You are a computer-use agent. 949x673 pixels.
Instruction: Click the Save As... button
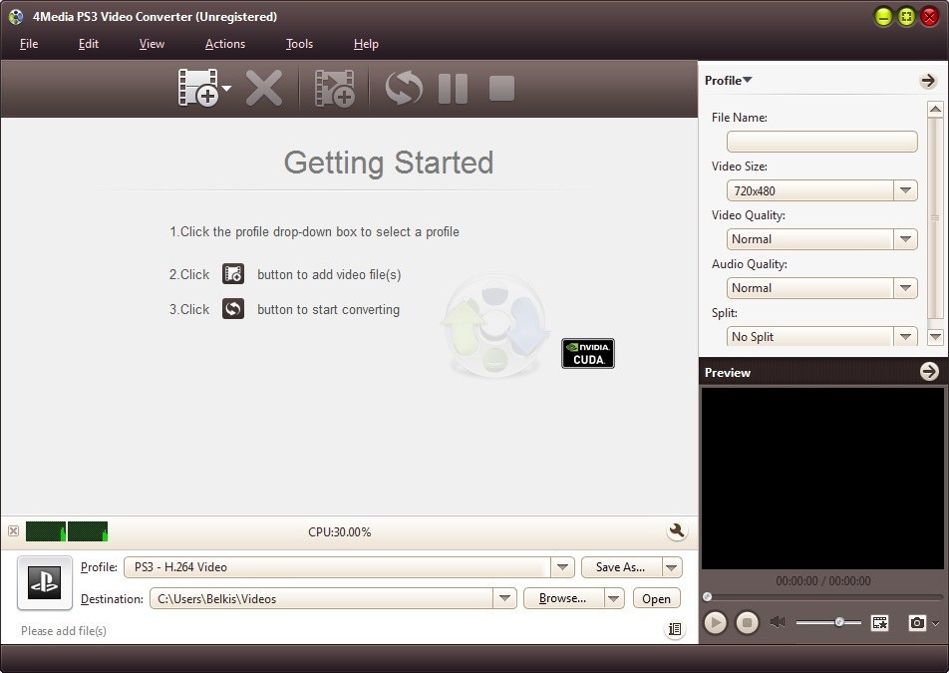[621, 567]
